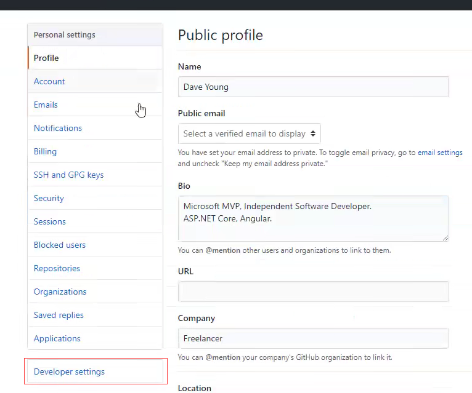Open Sessions in the sidebar

tap(50, 221)
